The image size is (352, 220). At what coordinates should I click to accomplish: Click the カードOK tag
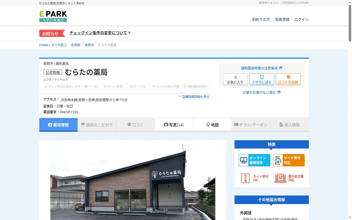(x=139, y=86)
